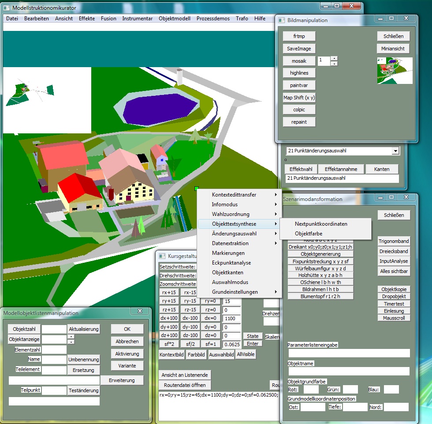Close the Modellobjektlistenmanipulation window

coord(140,311)
